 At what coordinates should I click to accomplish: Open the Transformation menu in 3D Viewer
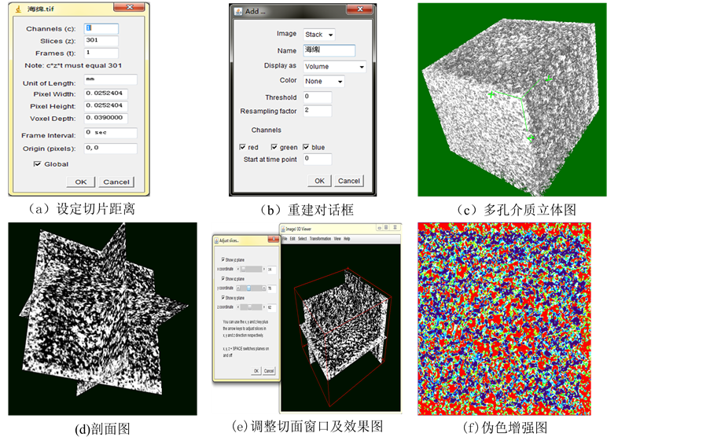(x=320, y=238)
